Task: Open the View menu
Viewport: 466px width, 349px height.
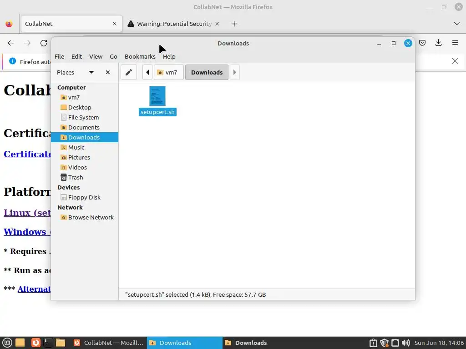Action: [96, 56]
